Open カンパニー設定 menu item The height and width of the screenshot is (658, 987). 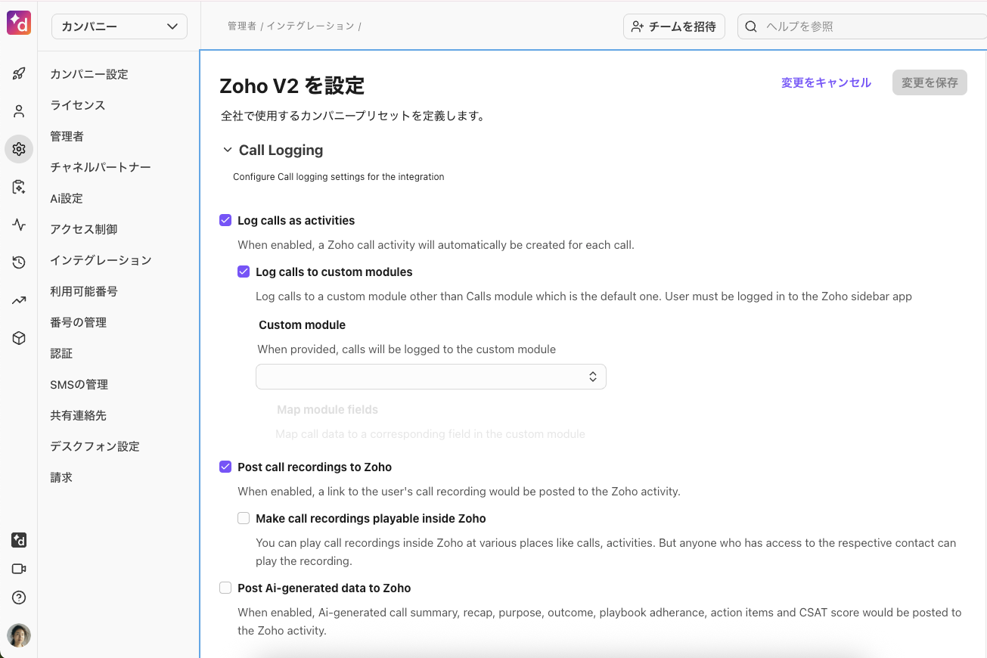click(89, 74)
